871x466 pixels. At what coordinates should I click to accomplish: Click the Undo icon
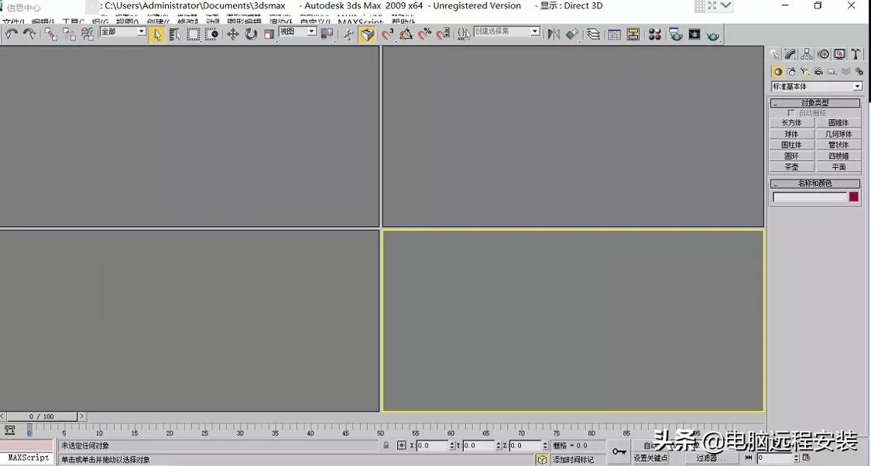coord(11,33)
